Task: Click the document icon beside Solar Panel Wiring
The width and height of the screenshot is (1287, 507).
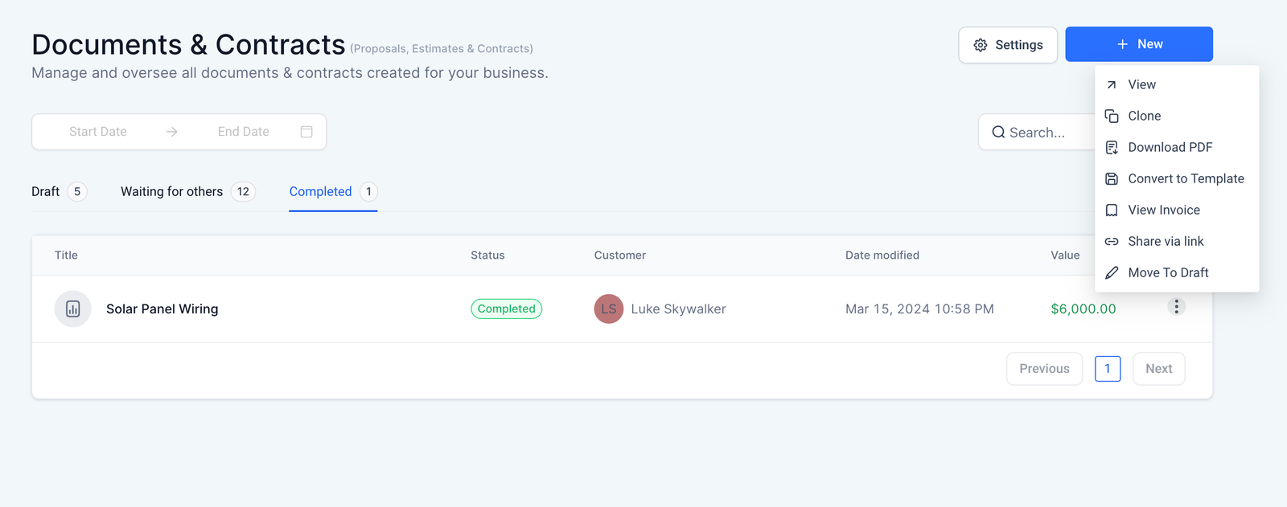Action: click(x=72, y=309)
